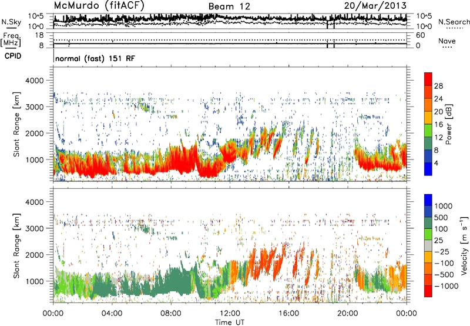Click the 'Freq. [MHz]' axis label
The height and width of the screenshot is (326, 470).
pyautogui.click(x=11, y=39)
